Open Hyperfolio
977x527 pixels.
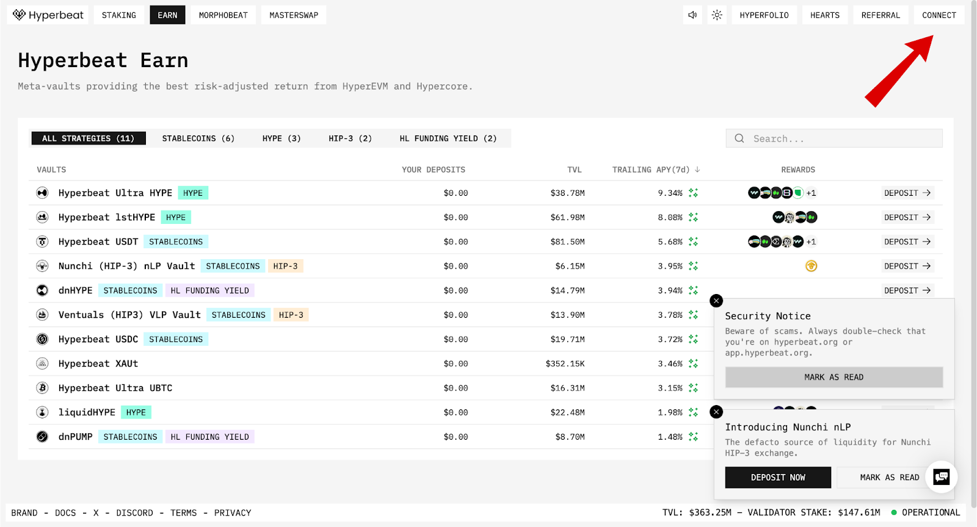[x=765, y=15]
